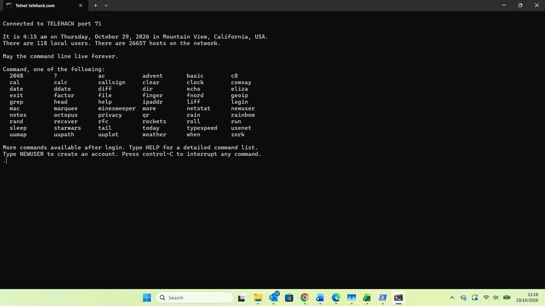Screen dimensions: 545x306
Task: Close the Telnet telehack.com tab
Action: point(81,6)
